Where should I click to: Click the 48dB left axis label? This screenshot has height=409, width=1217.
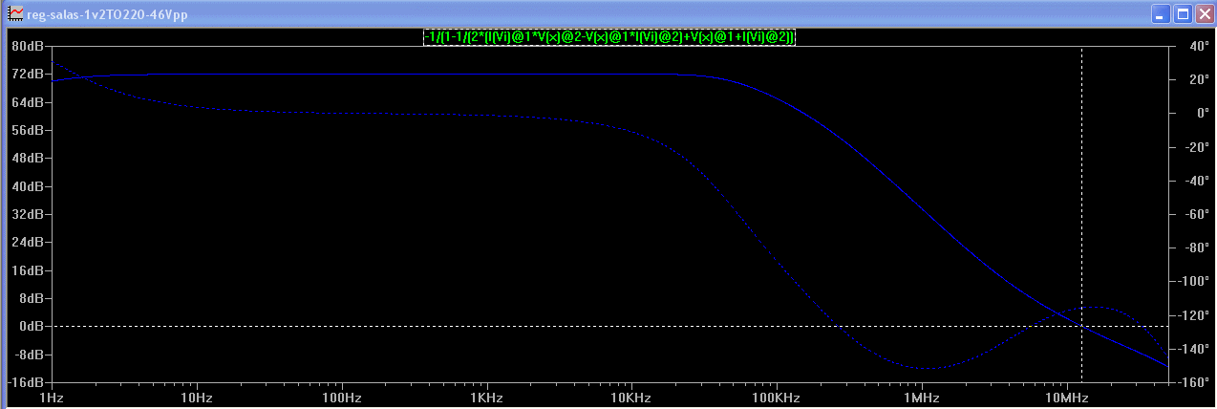click(26, 158)
